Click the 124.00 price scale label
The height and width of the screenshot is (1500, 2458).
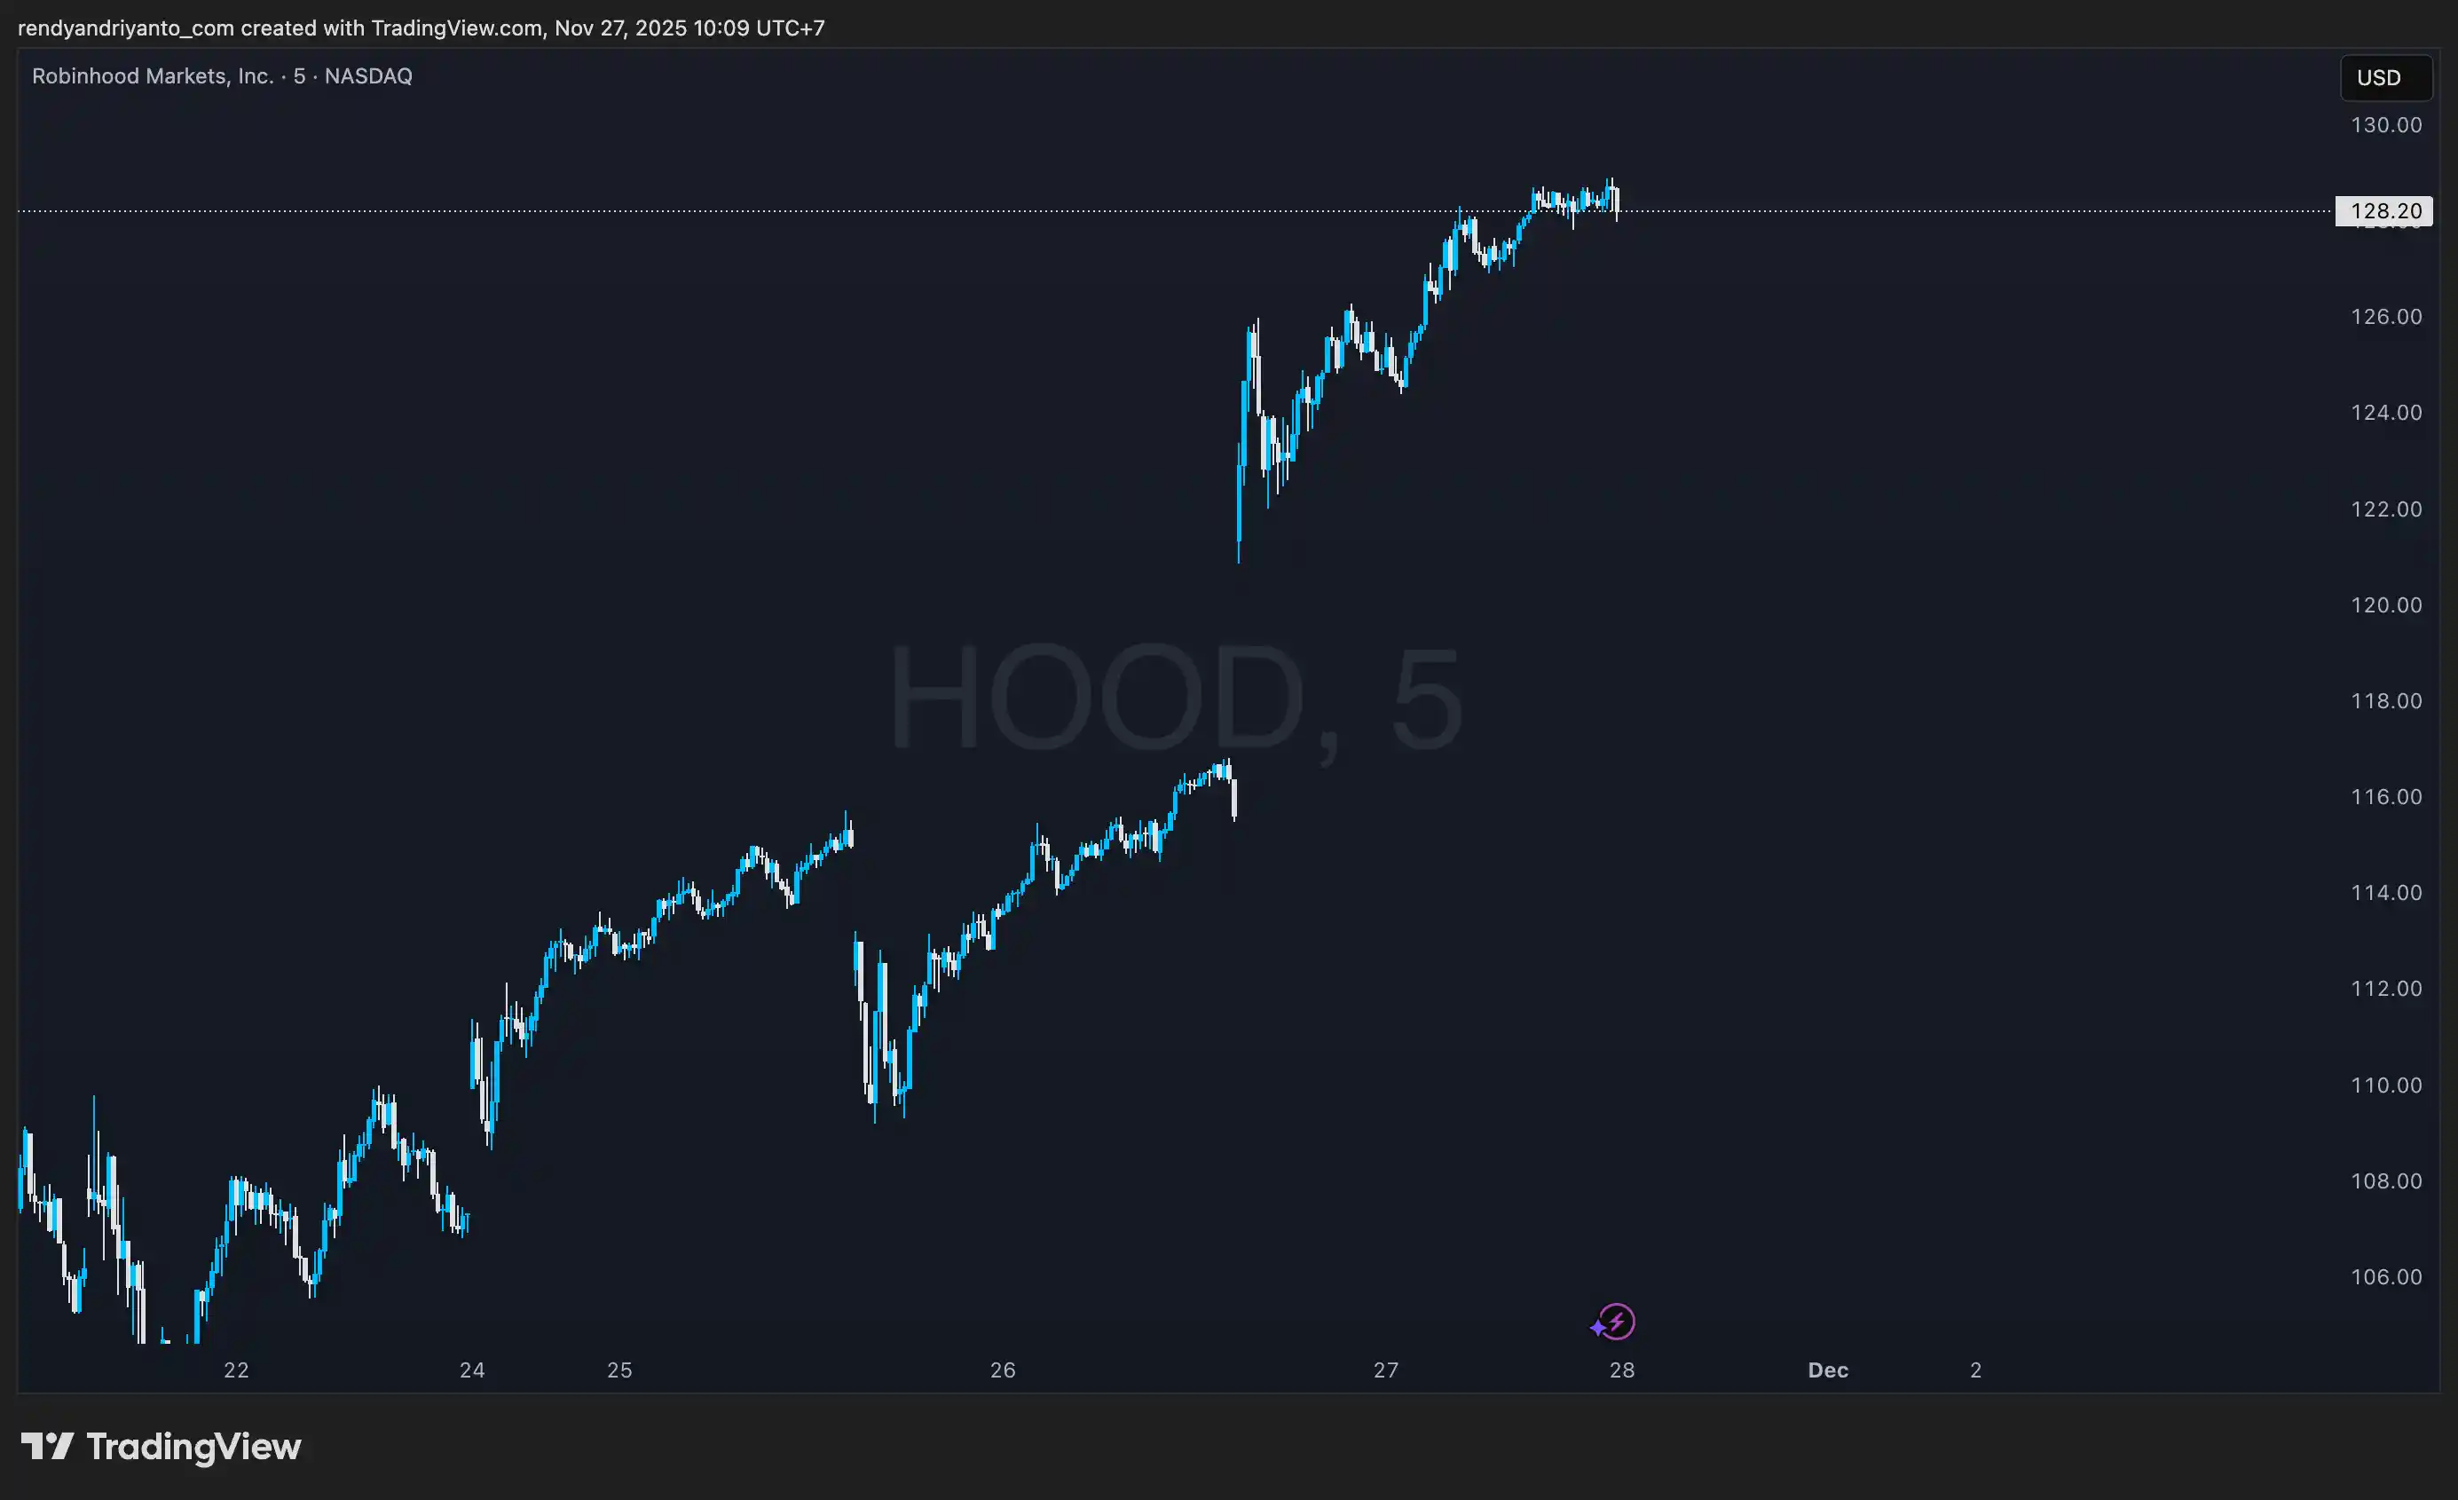tap(2385, 412)
